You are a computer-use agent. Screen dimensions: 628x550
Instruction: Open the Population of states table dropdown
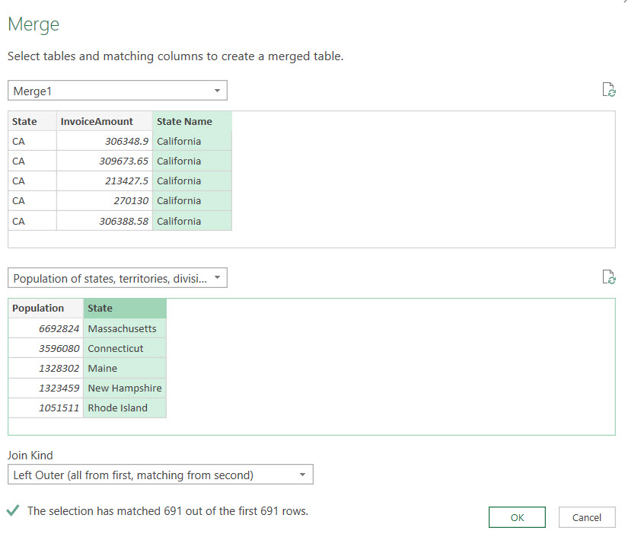click(117, 279)
